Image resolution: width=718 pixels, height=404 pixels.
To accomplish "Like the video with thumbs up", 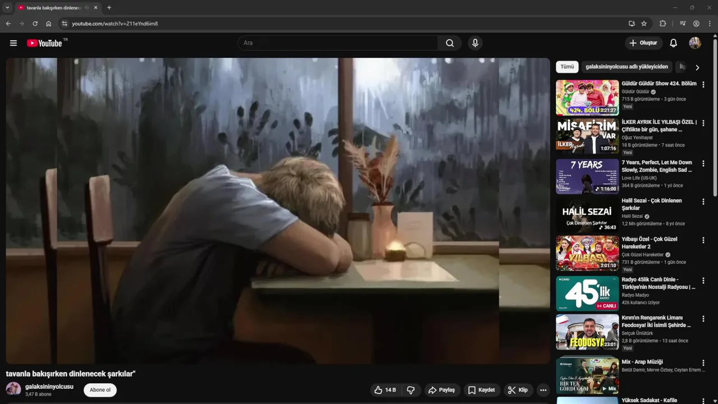I will click(385, 390).
